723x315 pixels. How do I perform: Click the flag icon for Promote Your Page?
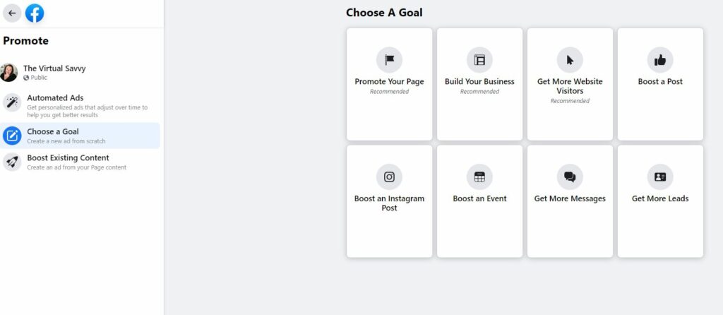tap(389, 60)
